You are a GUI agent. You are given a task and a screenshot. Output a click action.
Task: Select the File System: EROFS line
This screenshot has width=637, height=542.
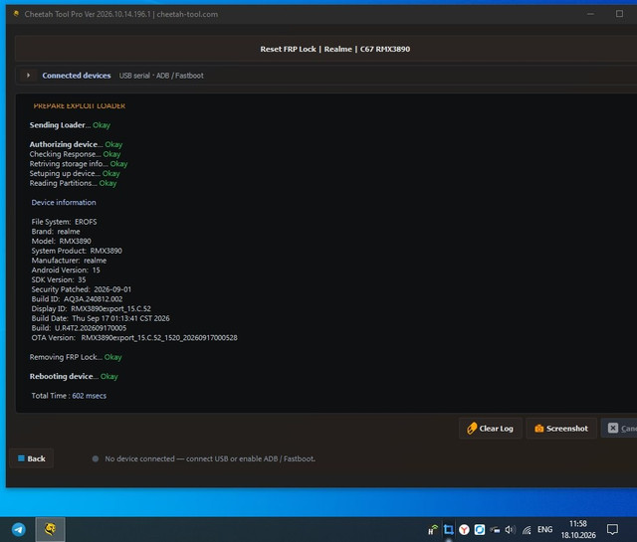pyautogui.click(x=64, y=222)
